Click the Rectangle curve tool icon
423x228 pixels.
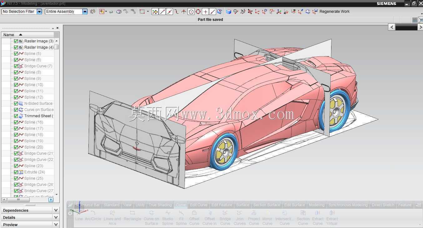pyautogui.click(x=132, y=213)
